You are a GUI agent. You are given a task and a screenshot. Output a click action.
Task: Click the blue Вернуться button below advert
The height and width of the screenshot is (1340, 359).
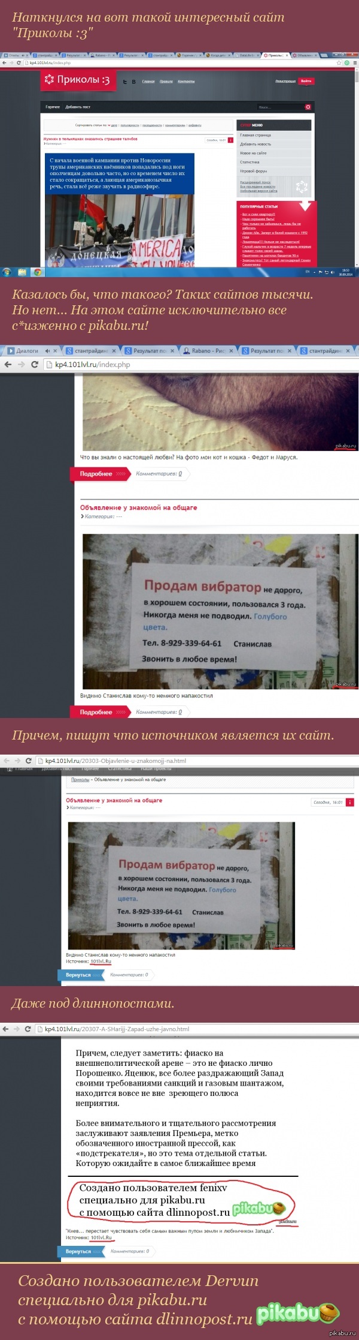click(x=77, y=975)
